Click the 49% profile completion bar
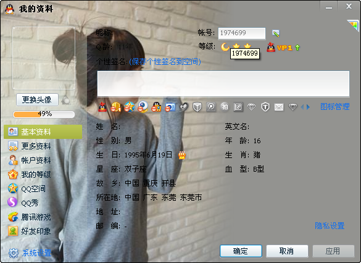Screen dimensions: 361x263 [44, 114]
